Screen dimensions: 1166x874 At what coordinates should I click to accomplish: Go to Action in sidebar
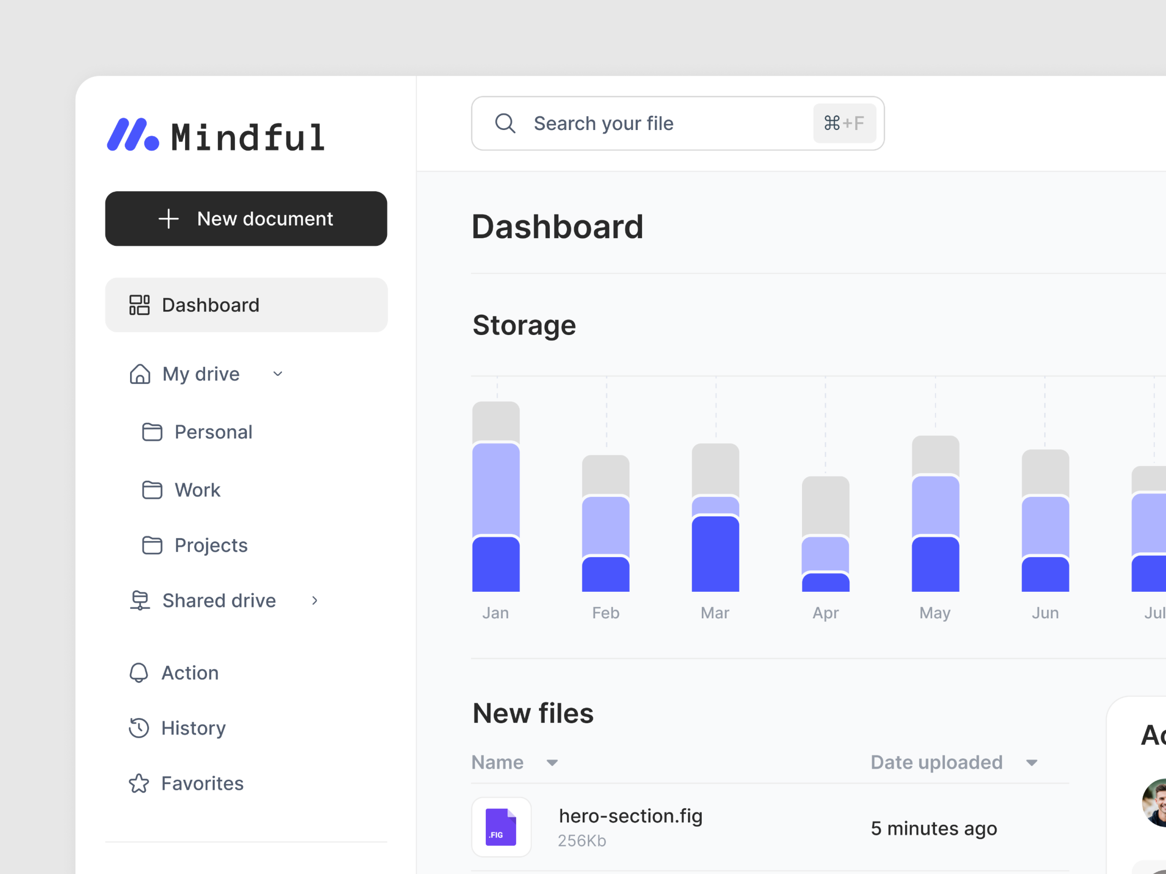pos(190,673)
